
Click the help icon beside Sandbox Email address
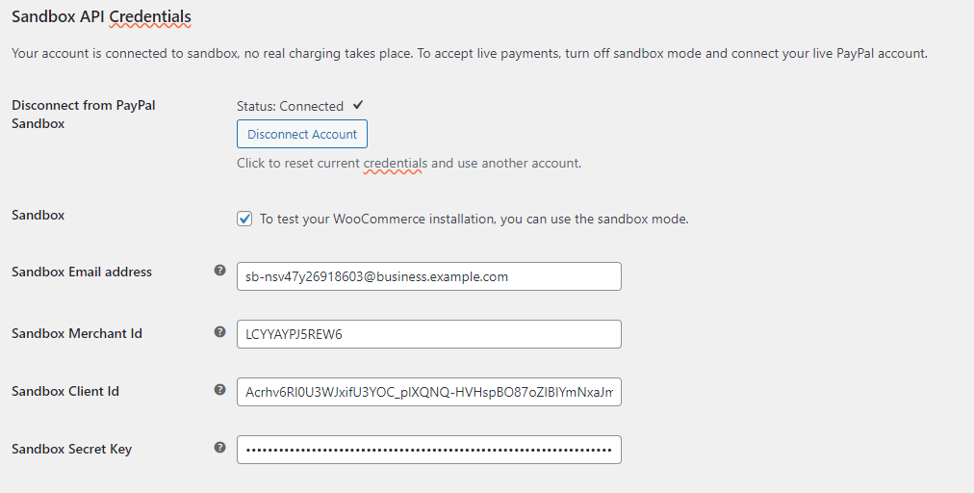(219, 271)
